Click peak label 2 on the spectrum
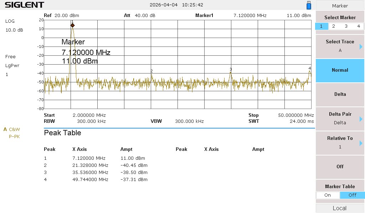The image size is (365, 213). click(x=151, y=71)
